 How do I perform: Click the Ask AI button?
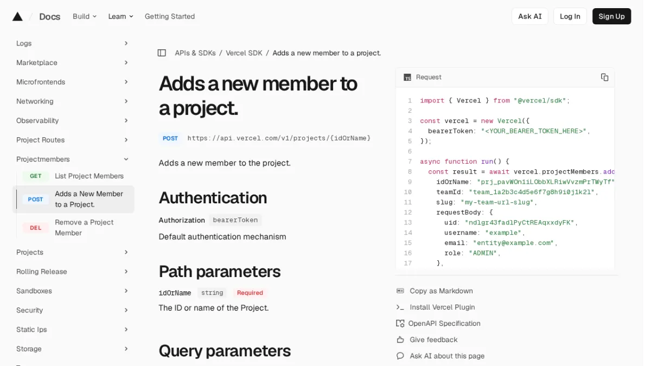pos(530,16)
